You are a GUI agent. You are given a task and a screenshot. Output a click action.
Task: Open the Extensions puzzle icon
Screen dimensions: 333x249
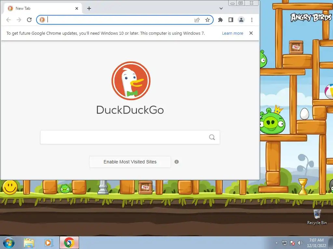click(x=220, y=20)
